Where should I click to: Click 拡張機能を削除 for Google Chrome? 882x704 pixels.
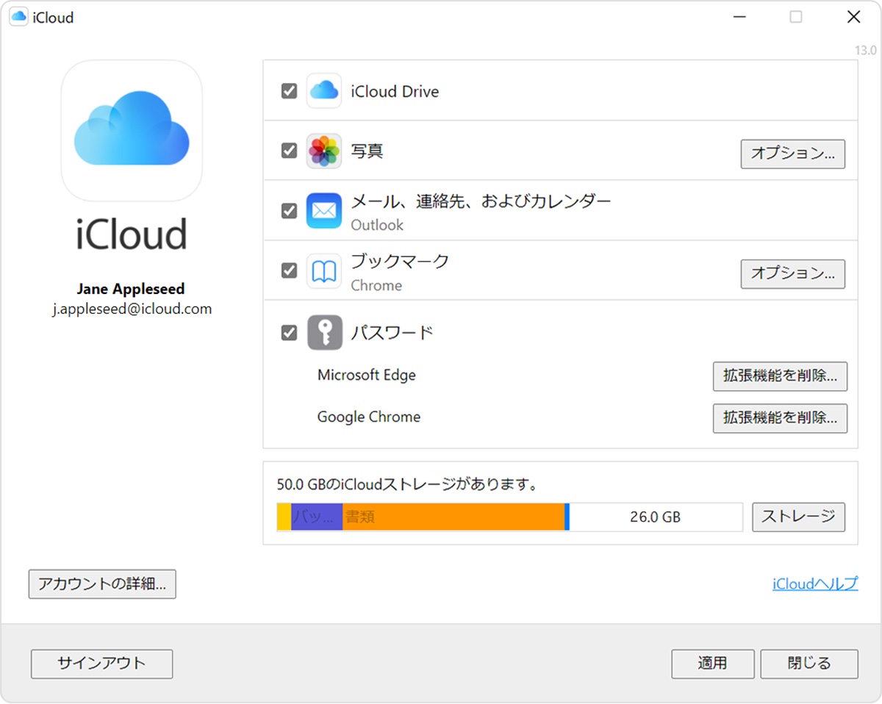click(780, 418)
